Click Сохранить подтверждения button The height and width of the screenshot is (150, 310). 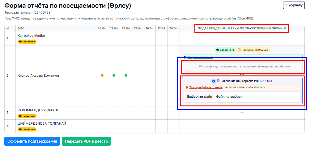(x=32, y=141)
